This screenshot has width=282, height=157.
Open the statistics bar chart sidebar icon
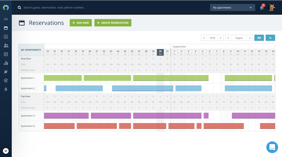coord(6,63)
